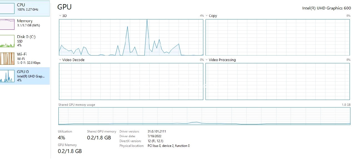Click the Video Processing graph area
Image resolution: width=356 pixels, height=163 pixels.
pos(278,81)
